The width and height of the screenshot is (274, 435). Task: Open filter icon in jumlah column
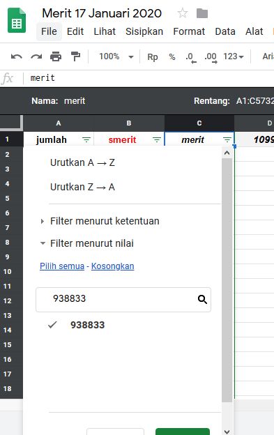(86, 139)
